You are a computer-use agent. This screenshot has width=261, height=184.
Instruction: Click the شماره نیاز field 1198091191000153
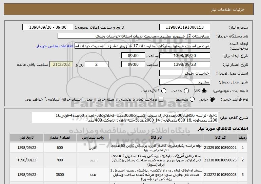[185, 27]
